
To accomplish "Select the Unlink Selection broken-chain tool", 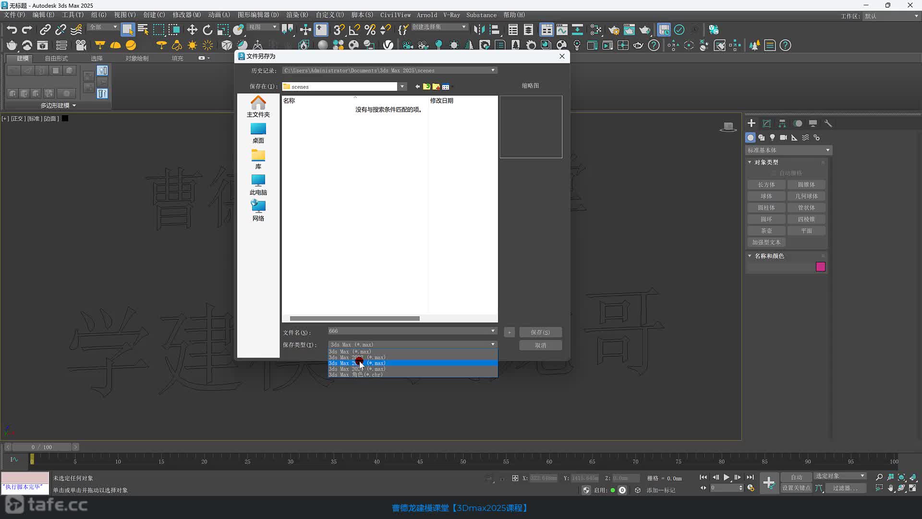I will tap(61, 30).
